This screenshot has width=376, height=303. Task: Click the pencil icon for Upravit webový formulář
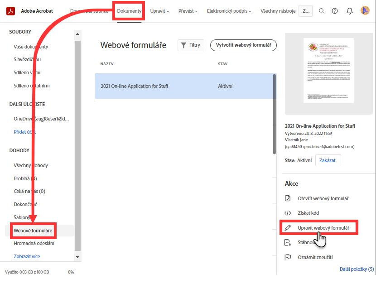(288, 228)
